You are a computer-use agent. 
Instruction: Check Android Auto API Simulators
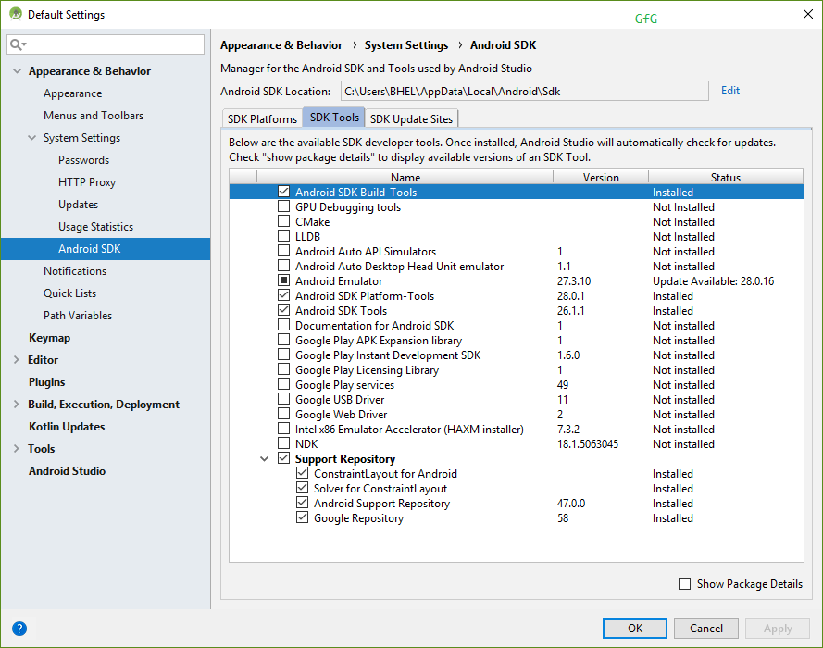coord(283,251)
